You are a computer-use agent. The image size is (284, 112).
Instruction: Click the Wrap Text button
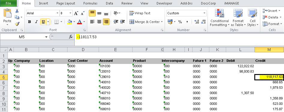point(140,13)
